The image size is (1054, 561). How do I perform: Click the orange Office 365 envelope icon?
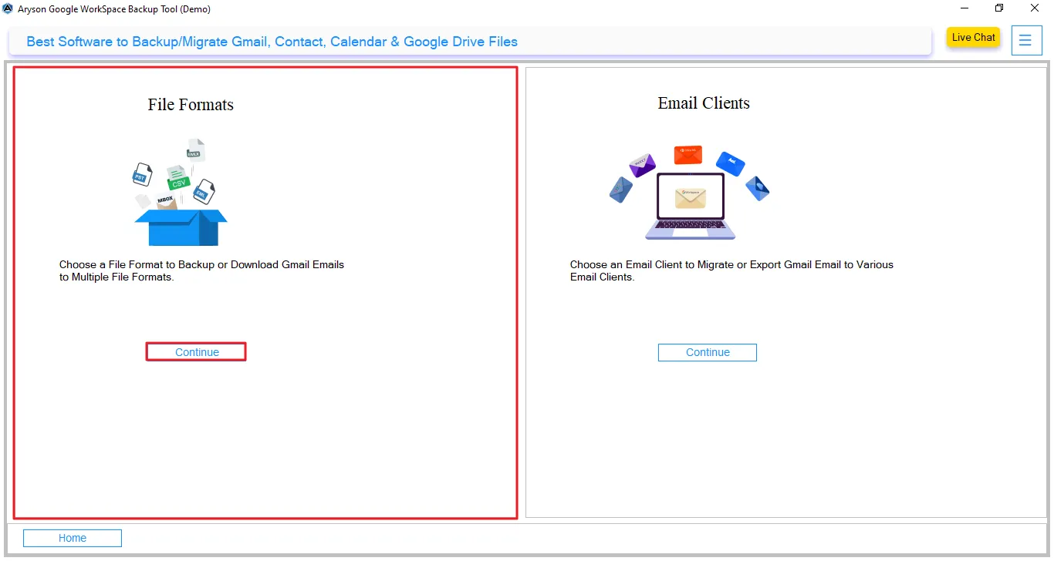click(x=688, y=155)
